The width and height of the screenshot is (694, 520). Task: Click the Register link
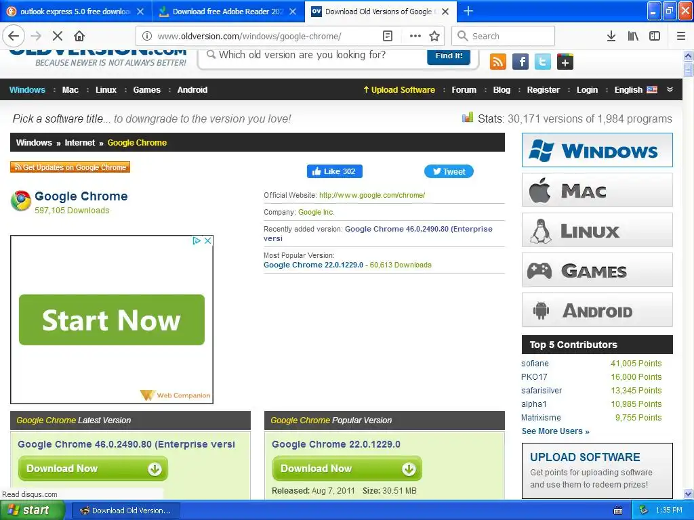click(x=544, y=90)
